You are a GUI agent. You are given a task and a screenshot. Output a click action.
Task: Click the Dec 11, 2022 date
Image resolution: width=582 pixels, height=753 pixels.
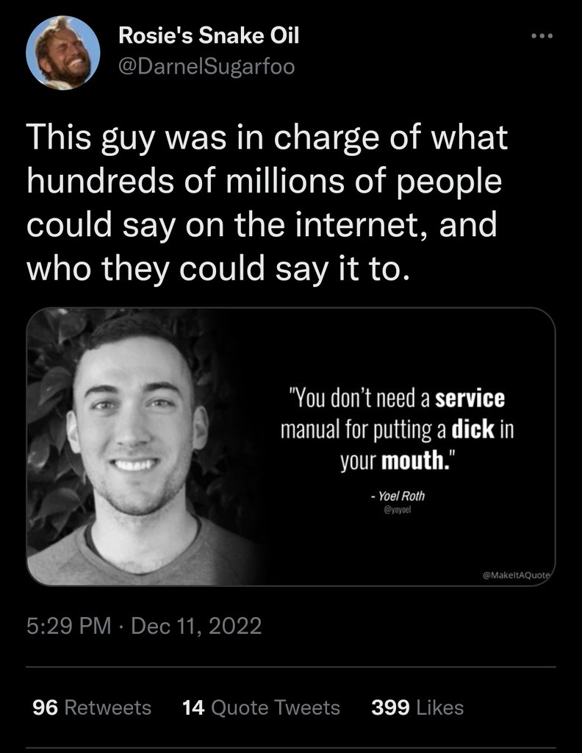coord(196,626)
